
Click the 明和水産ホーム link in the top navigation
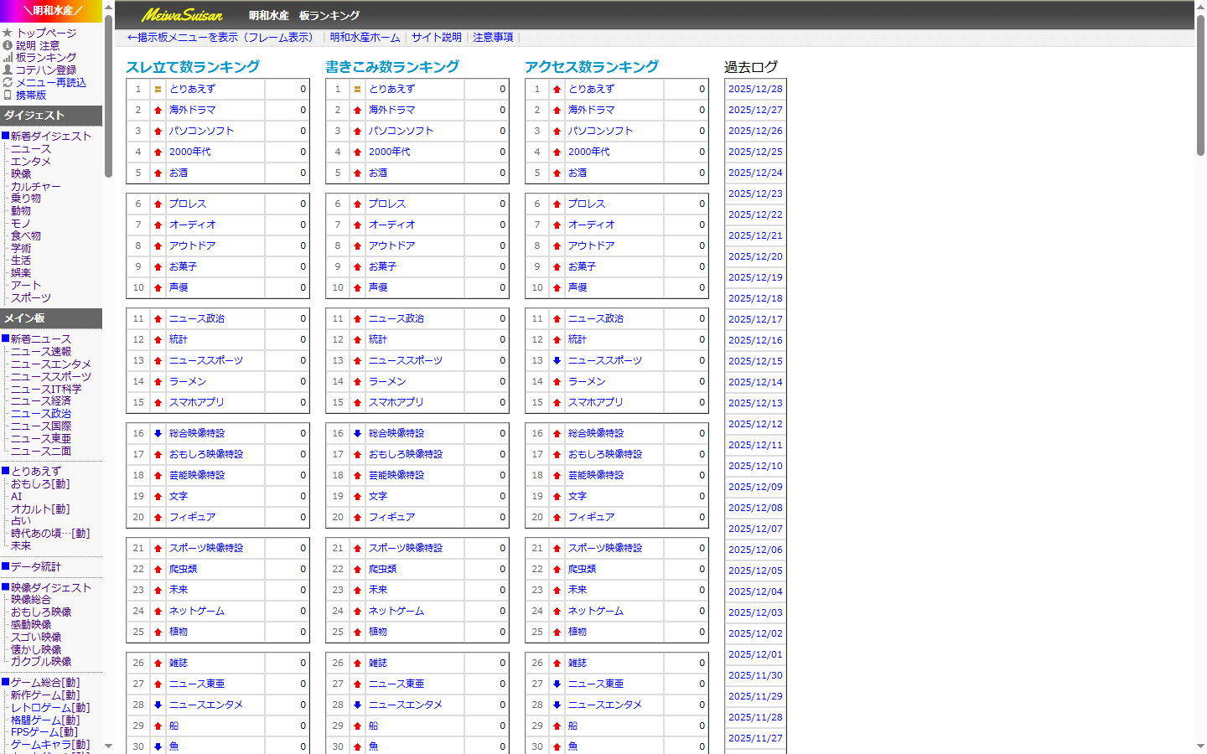(365, 38)
